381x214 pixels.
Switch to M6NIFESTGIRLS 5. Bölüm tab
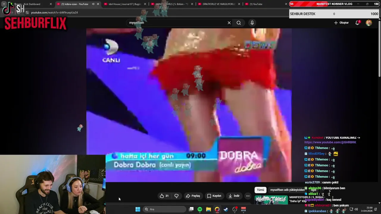point(172,4)
